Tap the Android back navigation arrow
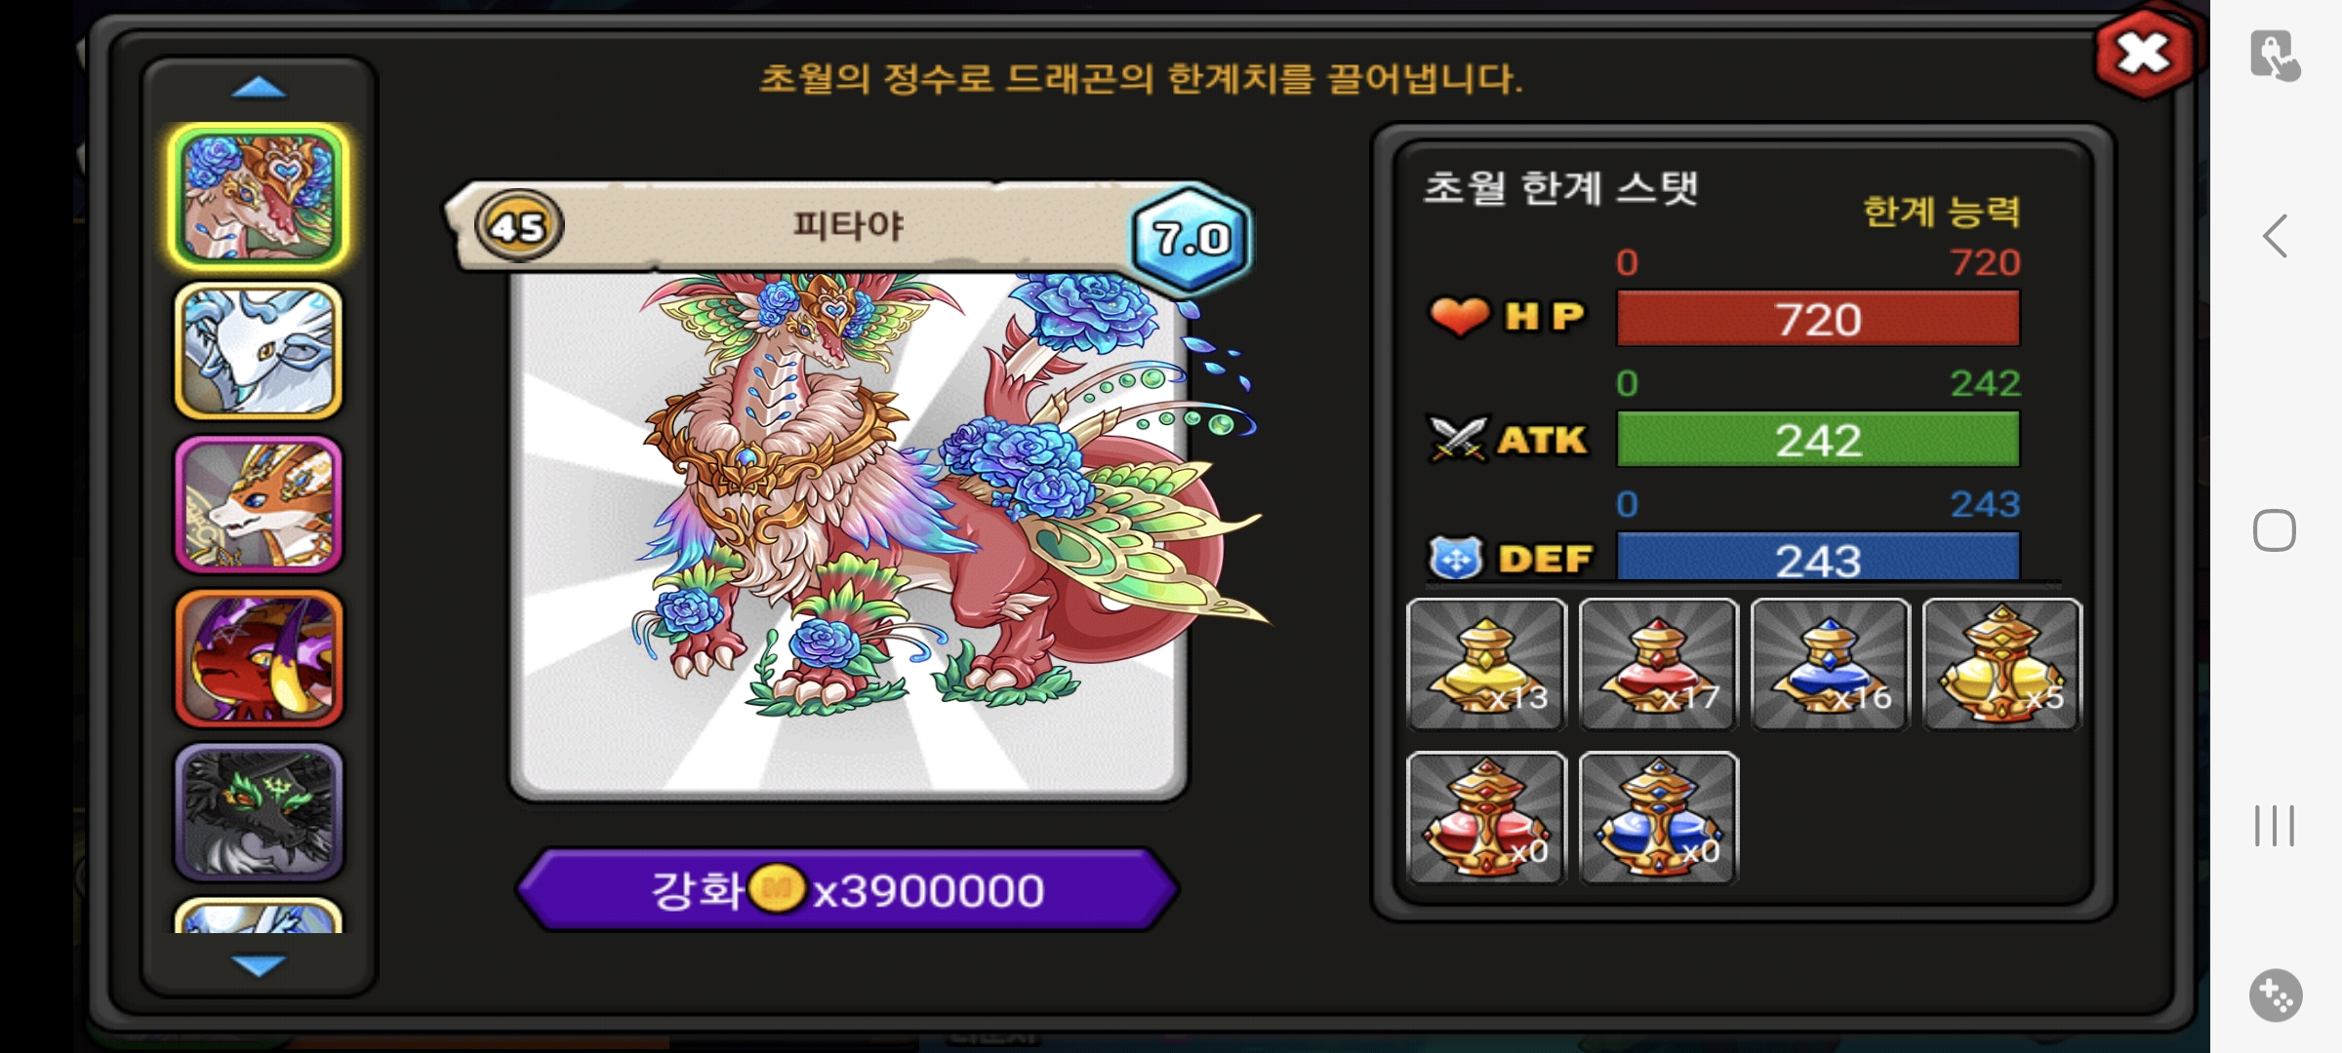The width and height of the screenshot is (2342, 1053). 2276,236
